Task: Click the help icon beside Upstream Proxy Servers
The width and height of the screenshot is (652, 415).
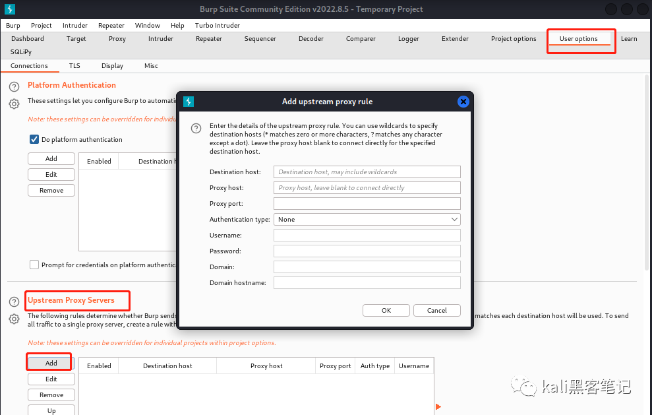Action: tap(14, 302)
